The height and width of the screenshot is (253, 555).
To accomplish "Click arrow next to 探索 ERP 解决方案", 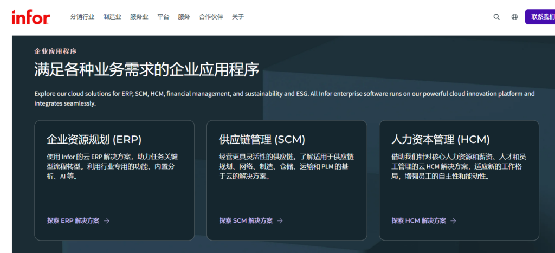I will pos(107,221).
